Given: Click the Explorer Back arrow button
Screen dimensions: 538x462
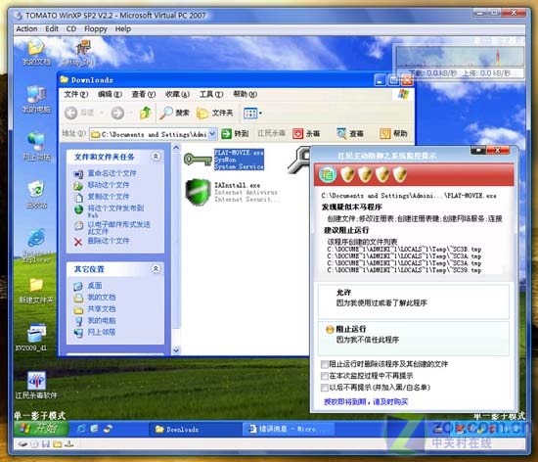Looking at the screenshot, I should coord(71,113).
